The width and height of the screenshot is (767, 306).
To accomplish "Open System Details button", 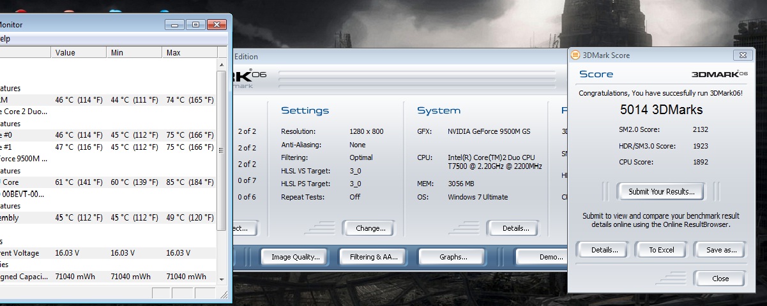I will click(515, 228).
